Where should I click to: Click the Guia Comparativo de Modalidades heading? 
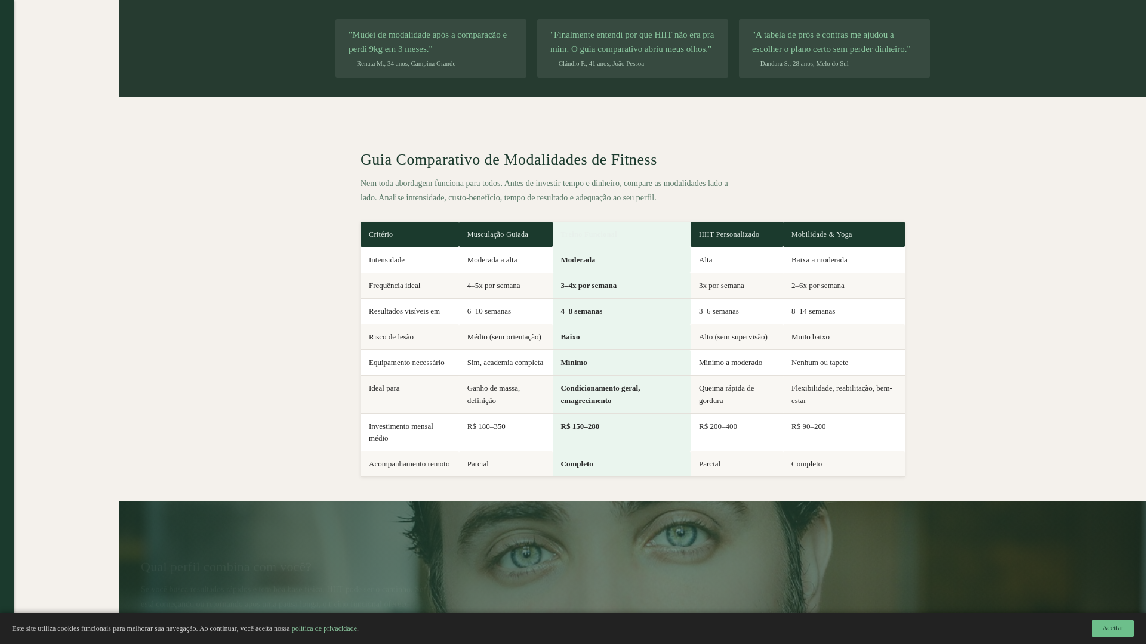tap(508, 160)
